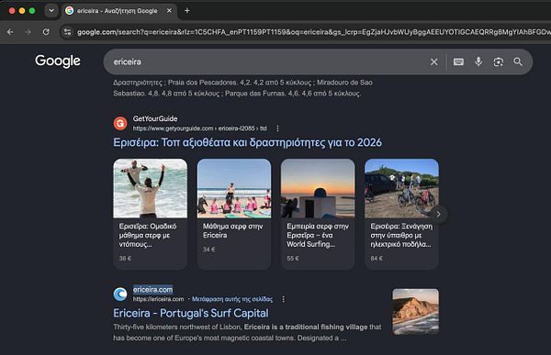
Task: Open a new tab with plus button
Action: click(x=187, y=10)
